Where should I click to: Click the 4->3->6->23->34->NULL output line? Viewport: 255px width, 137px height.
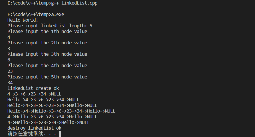point(34,94)
